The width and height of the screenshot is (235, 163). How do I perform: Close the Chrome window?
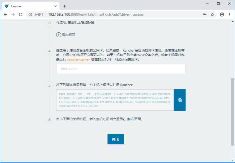(229, 4)
